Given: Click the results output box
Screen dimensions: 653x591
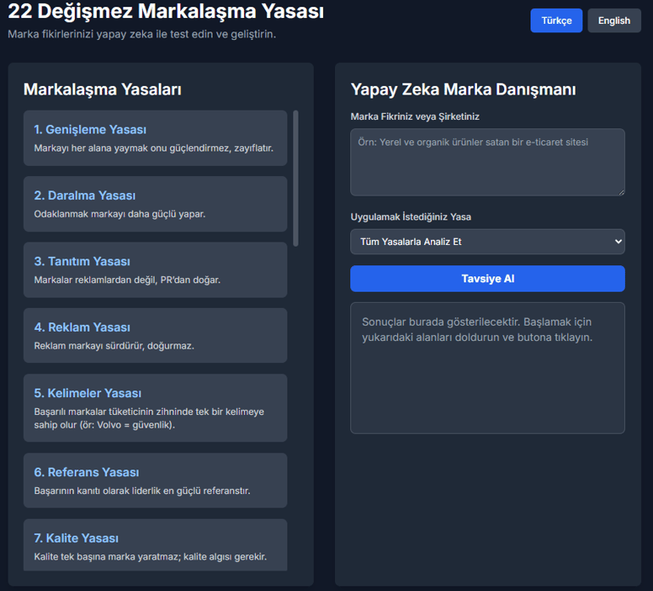Looking at the screenshot, I should [487, 367].
